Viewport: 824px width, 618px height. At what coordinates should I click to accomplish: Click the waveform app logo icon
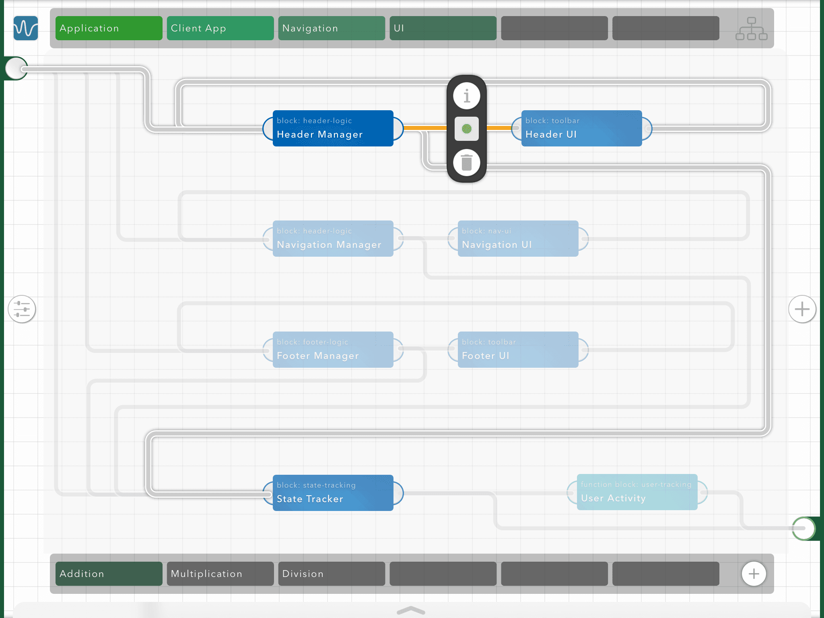click(x=26, y=28)
